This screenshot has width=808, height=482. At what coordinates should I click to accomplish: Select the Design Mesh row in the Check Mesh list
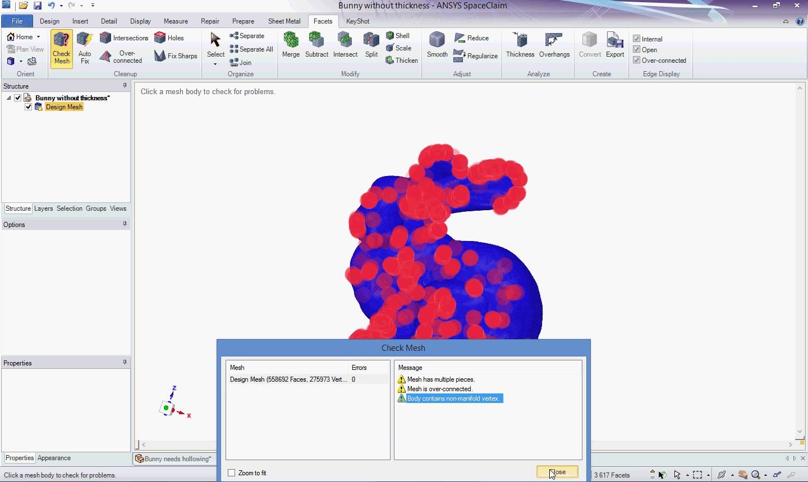click(307, 379)
